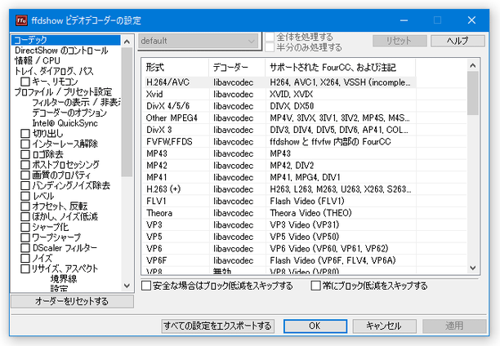This screenshot has height=346, width=500.
Task: Toggle オフセット、反転 checkbox
Action: pyautogui.click(x=25, y=206)
